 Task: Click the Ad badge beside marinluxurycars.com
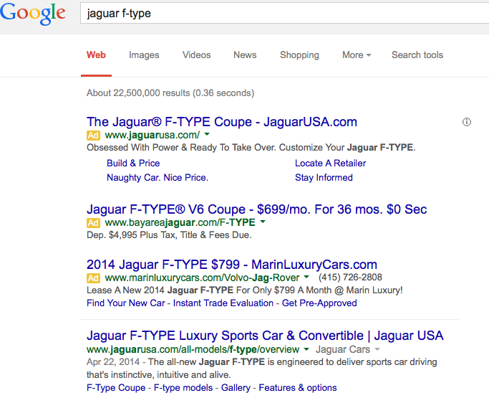93,278
